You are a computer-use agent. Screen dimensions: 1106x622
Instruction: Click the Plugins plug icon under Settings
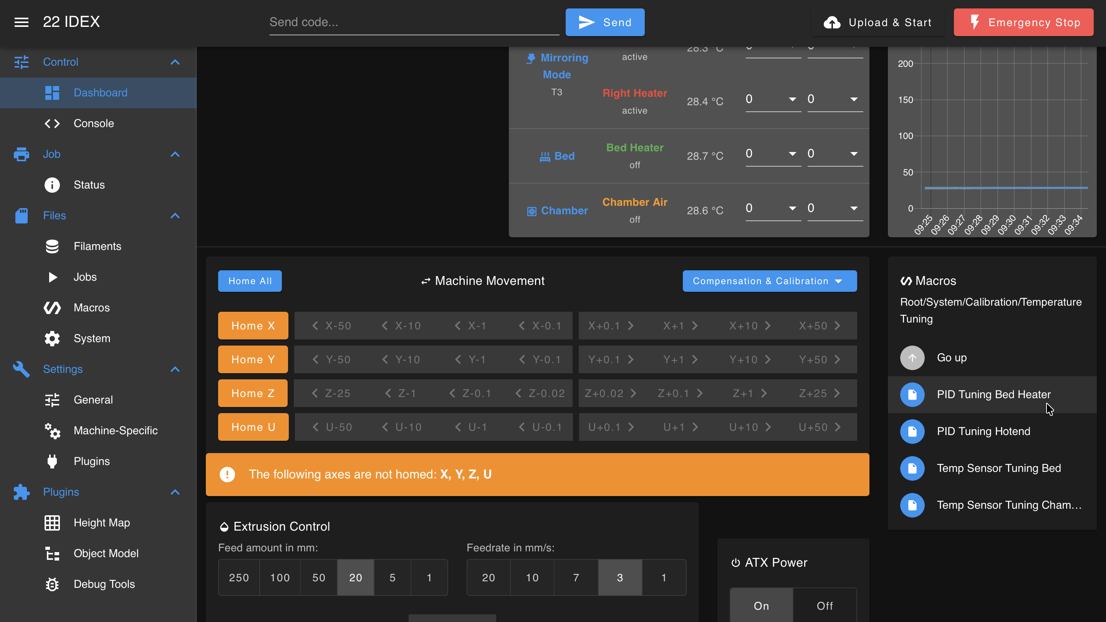52,462
